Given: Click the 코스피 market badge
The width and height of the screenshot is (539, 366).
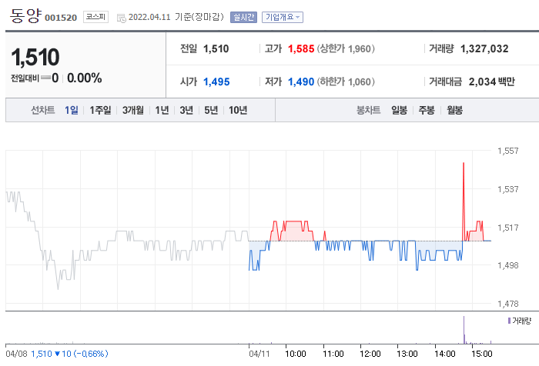Looking at the screenshot, I should tap(95, 17).
